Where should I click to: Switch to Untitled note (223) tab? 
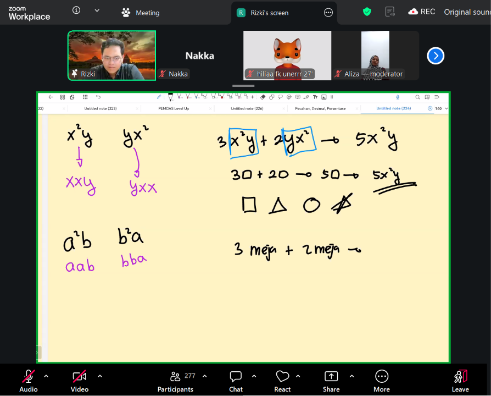click(x=101, y=108)
